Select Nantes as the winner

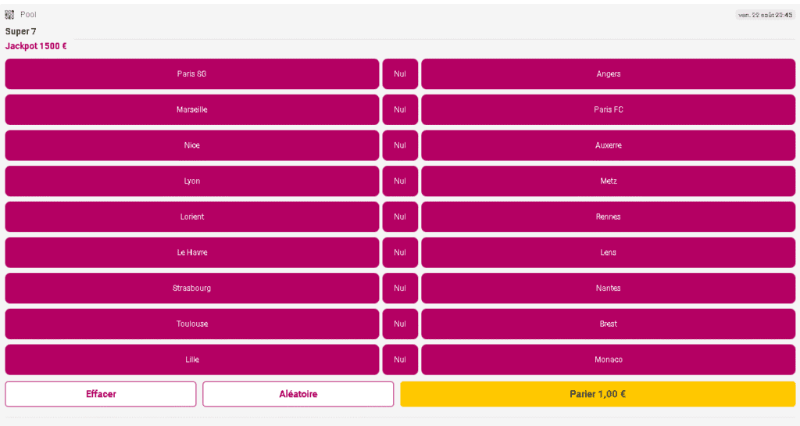(608, 288)
